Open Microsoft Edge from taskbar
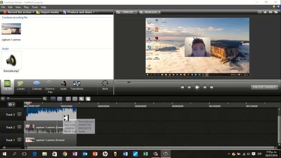 tap(35, 154)
